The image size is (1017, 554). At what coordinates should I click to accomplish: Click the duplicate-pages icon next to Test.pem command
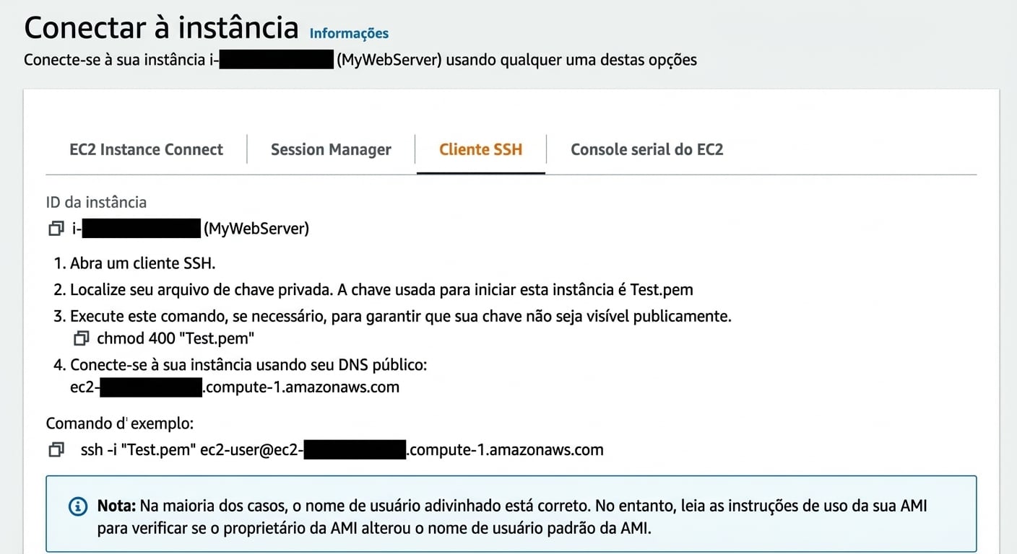pyautogui.click(x=81, y=338)
